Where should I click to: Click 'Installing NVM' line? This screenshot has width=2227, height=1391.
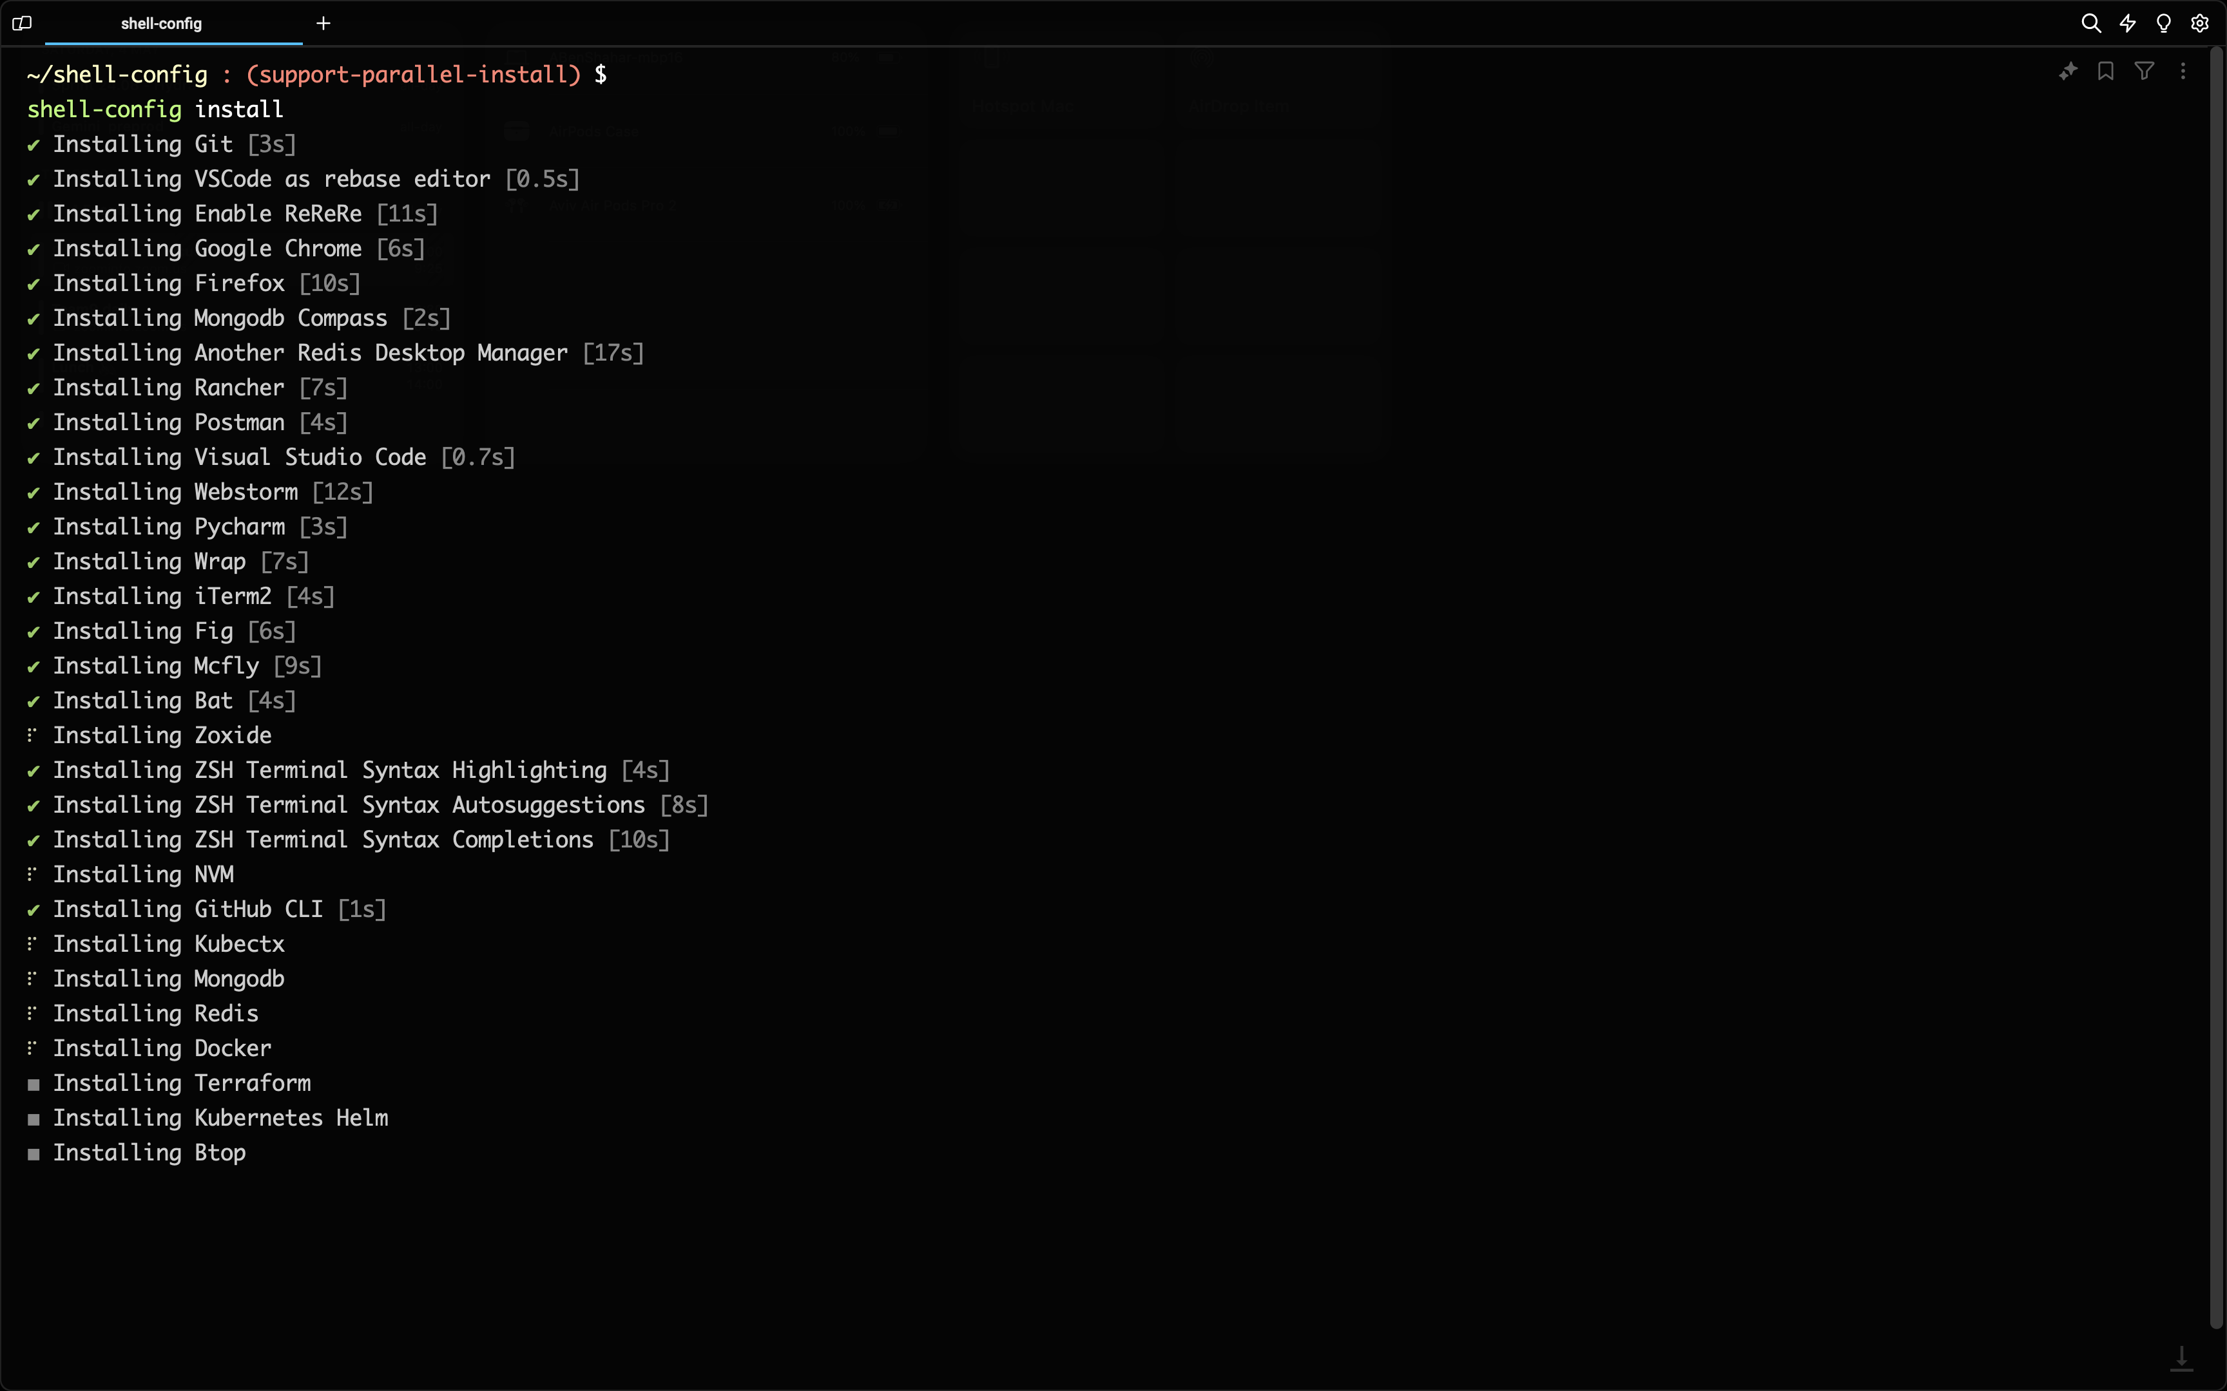131,875
